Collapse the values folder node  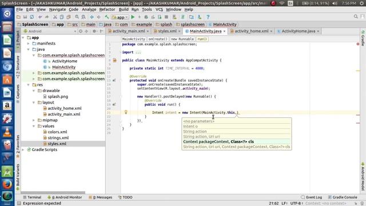click(34, 126)
